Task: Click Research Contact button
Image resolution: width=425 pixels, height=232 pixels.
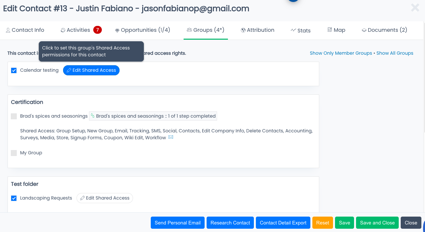Action: point(230,222)
